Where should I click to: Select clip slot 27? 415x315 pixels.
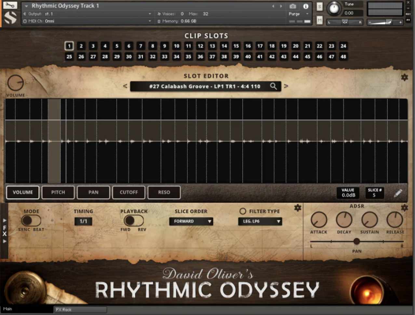(93, 57)
